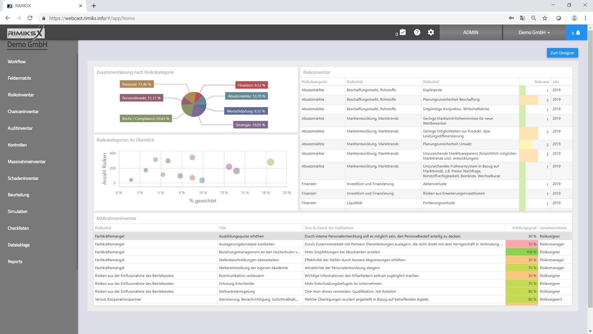
Task: Reload the page in the browser
Action: (30, 18)
